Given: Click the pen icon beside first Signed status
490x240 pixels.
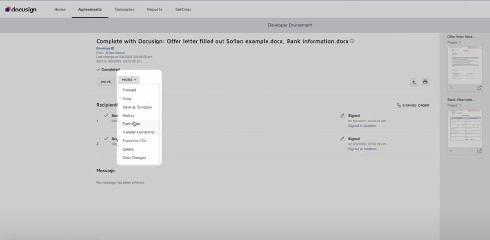Looking at the screenshot, I should [343, 116].
